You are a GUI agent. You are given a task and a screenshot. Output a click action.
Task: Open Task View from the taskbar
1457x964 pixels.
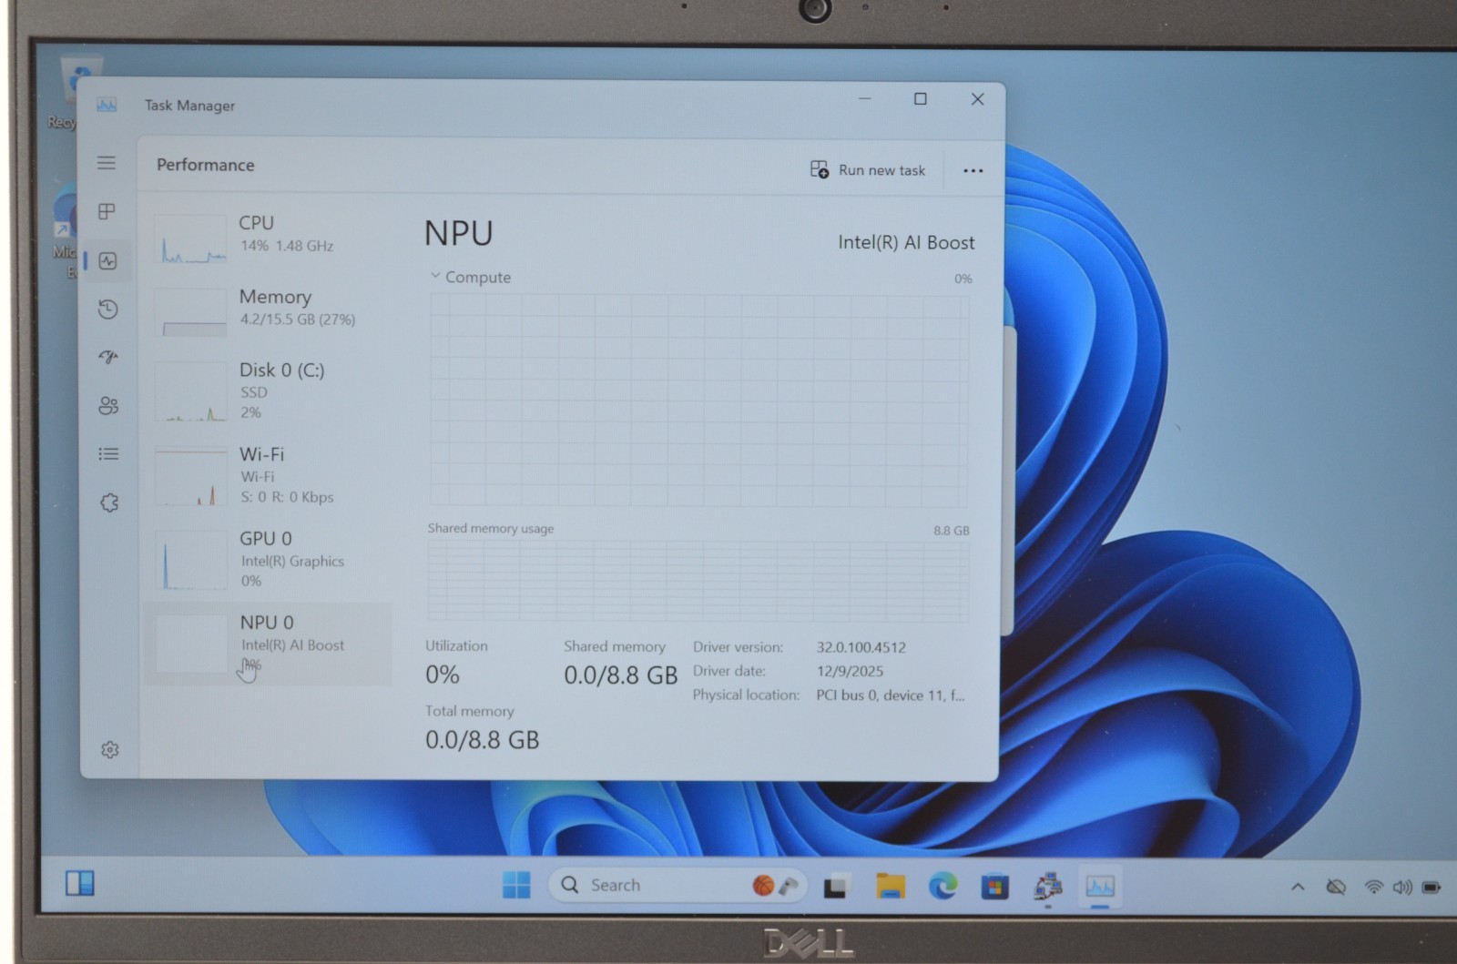click(x=835, y=886)
